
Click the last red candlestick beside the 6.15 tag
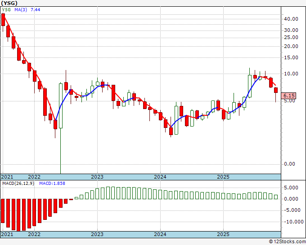pyautogui.click(x=276, y=90)
